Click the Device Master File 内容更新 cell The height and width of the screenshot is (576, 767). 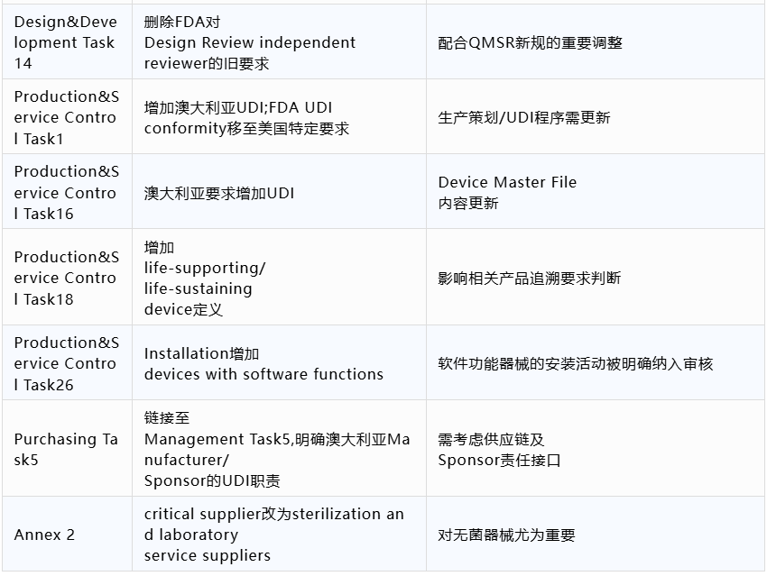point(596,191)
